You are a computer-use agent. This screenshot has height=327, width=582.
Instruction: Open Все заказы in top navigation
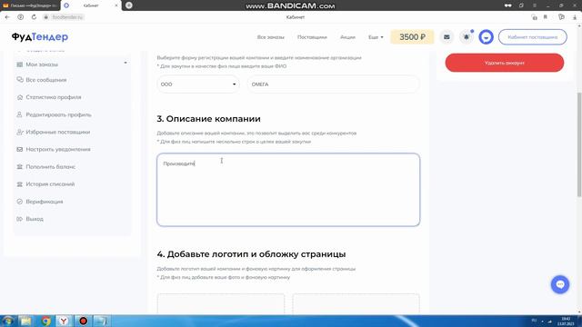(x=271, y=37)
